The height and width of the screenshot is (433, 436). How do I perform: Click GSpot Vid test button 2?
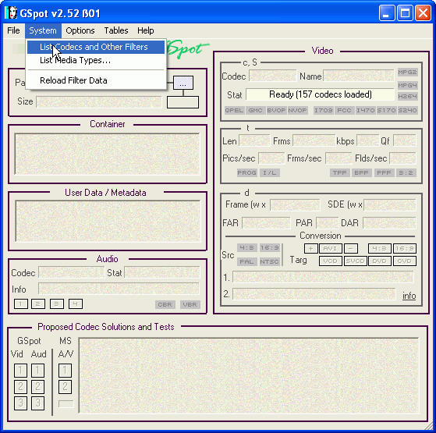[20, 387]
